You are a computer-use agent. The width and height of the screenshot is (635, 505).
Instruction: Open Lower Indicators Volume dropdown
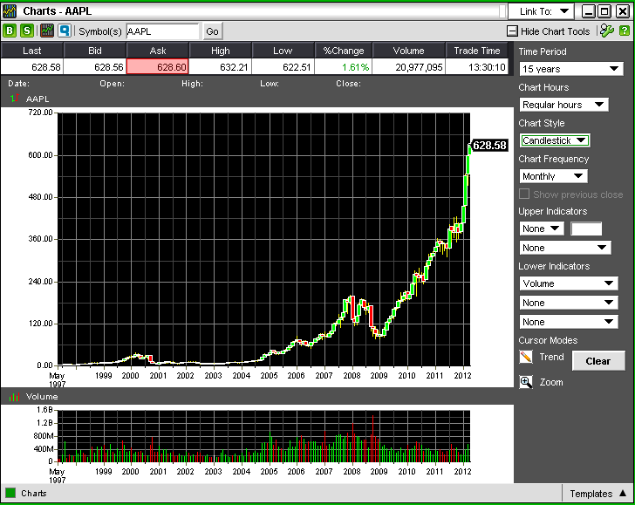[569, 283]
